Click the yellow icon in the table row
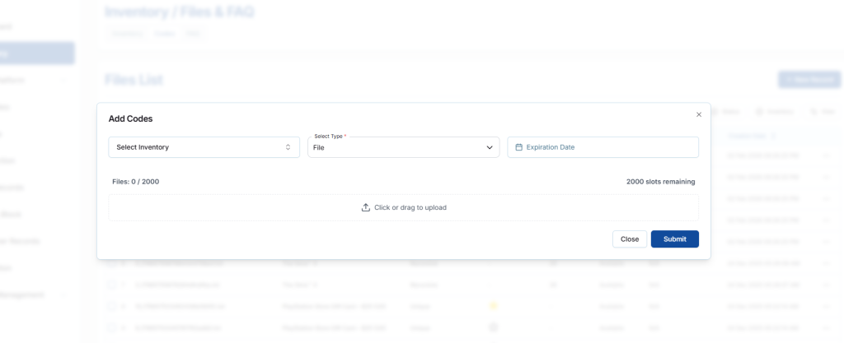844x343 pixels. click(494, 306)
